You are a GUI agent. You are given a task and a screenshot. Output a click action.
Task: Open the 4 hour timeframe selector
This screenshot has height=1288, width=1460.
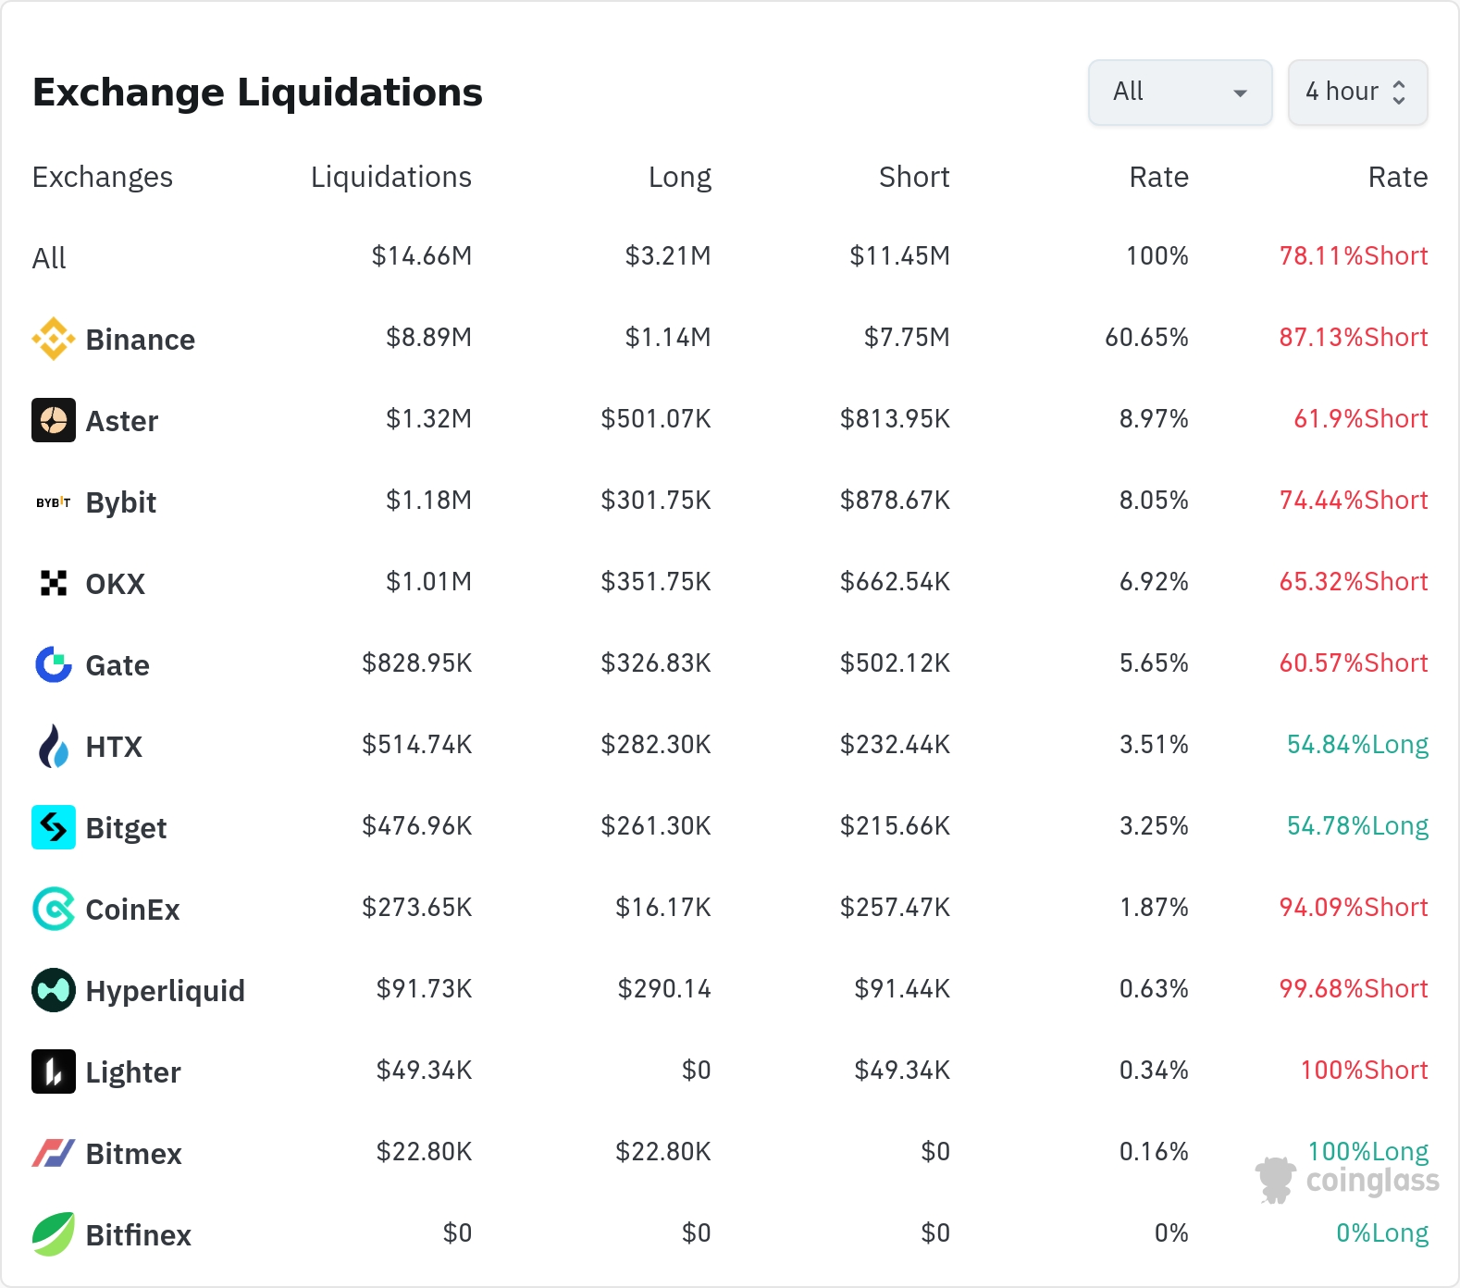pos(1357,93)
